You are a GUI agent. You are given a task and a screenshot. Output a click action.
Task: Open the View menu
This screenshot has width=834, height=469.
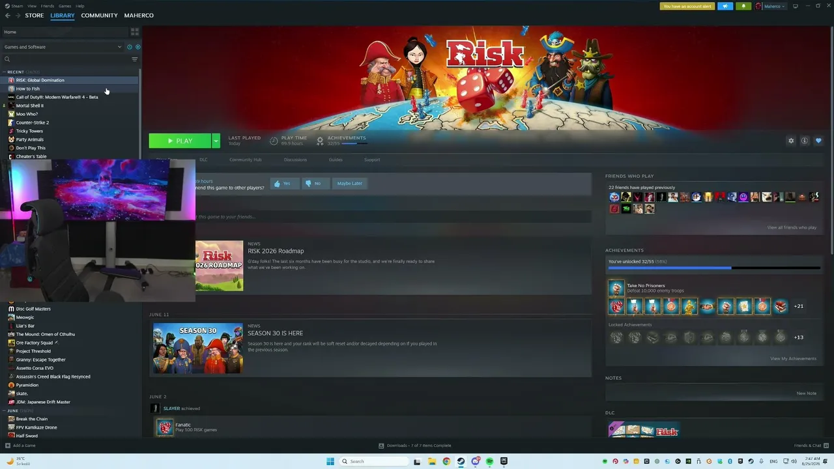click(x=31, y=6)
